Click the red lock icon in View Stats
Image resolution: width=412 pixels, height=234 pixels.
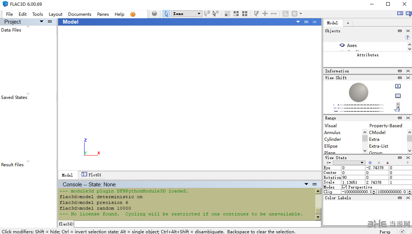pos(388,163)
